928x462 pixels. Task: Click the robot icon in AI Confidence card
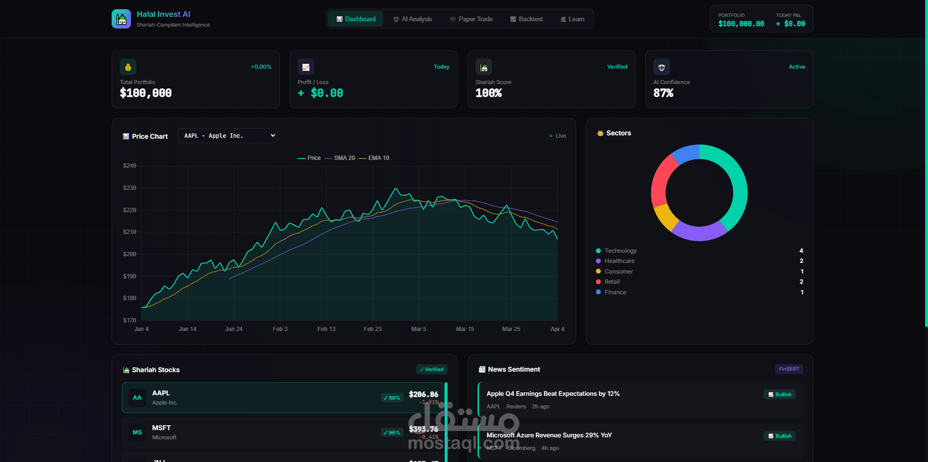pyautogui.click(x=662, y=67)
